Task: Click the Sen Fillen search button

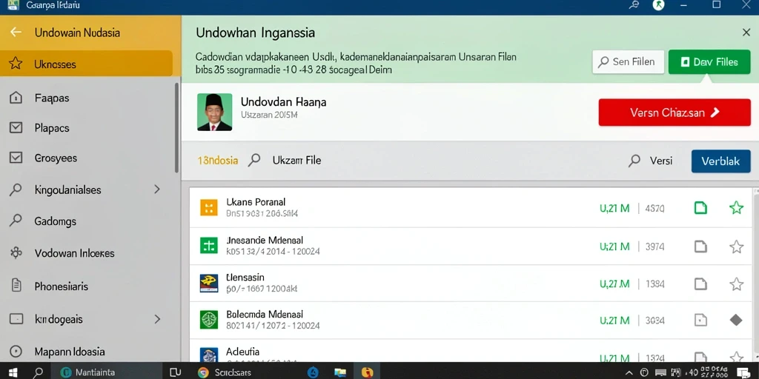Action: coord(628,62)
